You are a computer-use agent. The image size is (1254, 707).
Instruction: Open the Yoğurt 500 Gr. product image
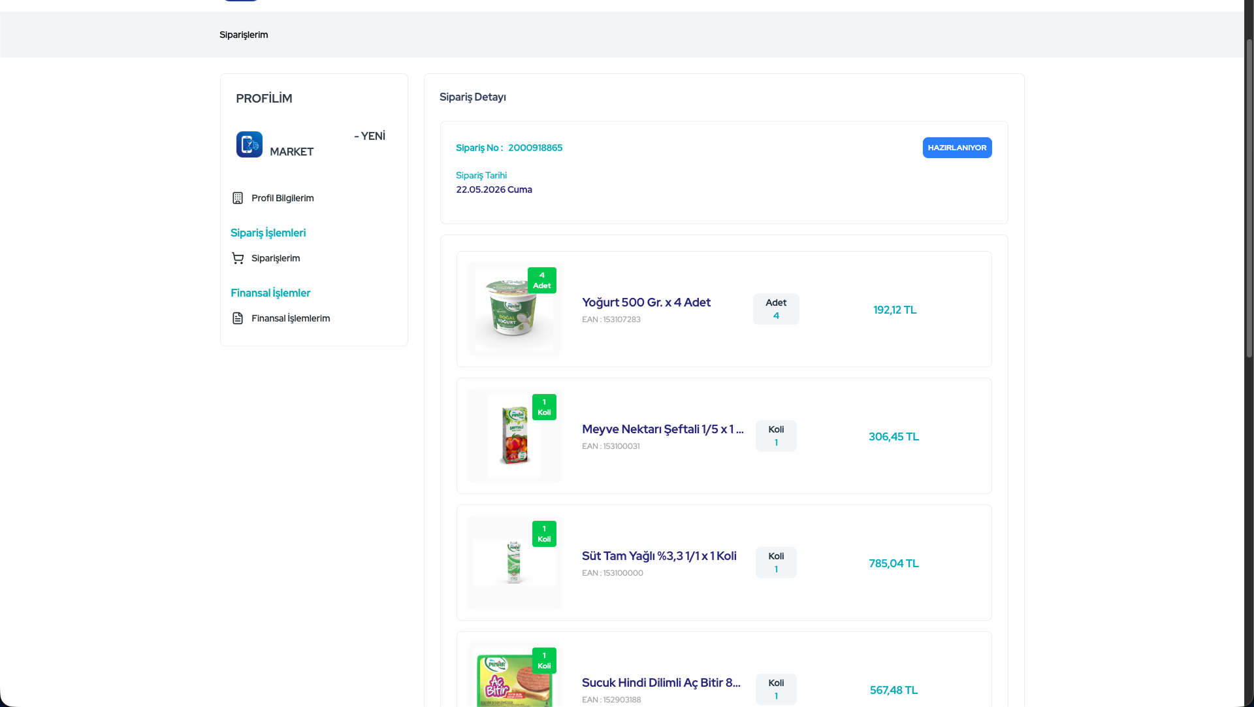(x=514, y=309)
